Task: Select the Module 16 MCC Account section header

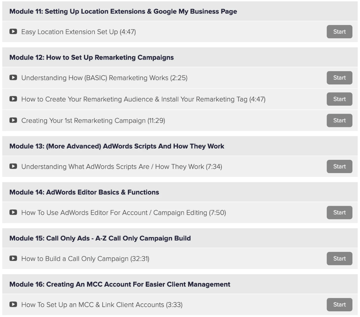Action: (120, 284)
